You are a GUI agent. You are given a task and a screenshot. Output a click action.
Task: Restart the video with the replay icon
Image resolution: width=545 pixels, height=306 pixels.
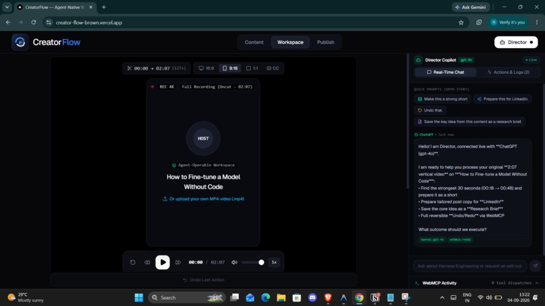[x=133, y=262]
